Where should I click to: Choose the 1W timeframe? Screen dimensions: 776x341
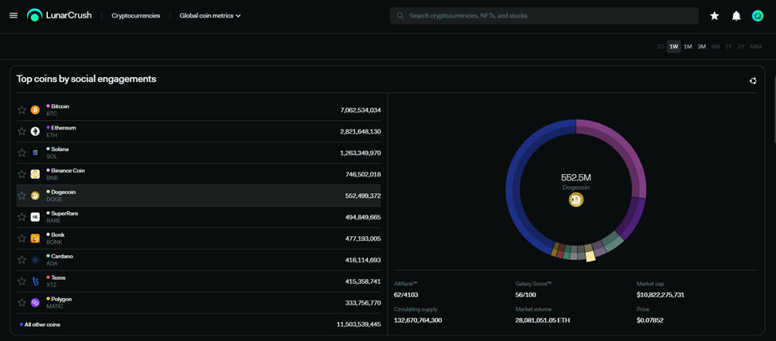(673, 47)
